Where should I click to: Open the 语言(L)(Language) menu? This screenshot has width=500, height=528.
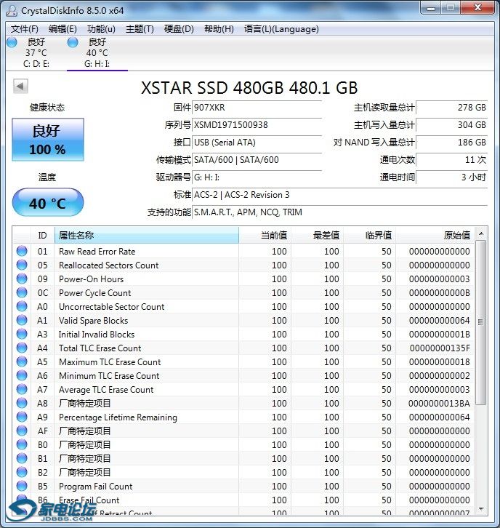tap(281, 29)
